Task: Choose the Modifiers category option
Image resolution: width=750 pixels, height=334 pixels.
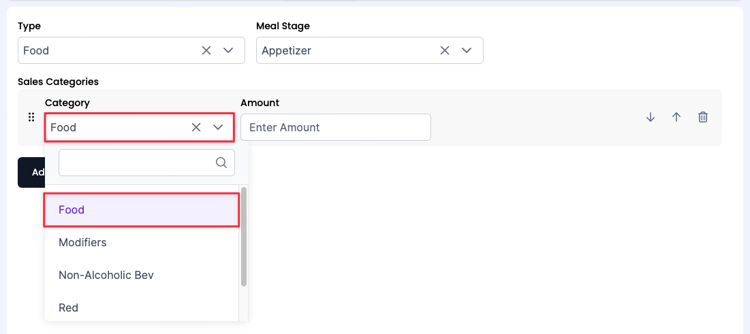Action: [82, 242]
